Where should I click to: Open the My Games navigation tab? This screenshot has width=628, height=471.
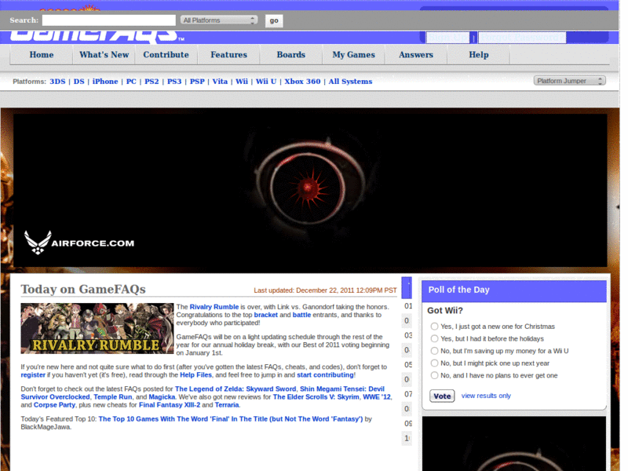point(354,55)
